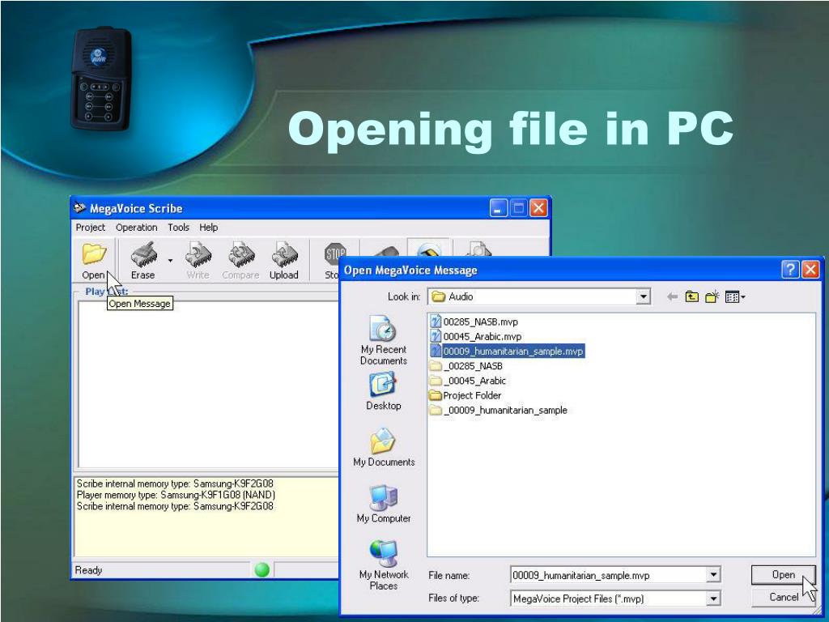Click the green status indicator light

[262, 569]
